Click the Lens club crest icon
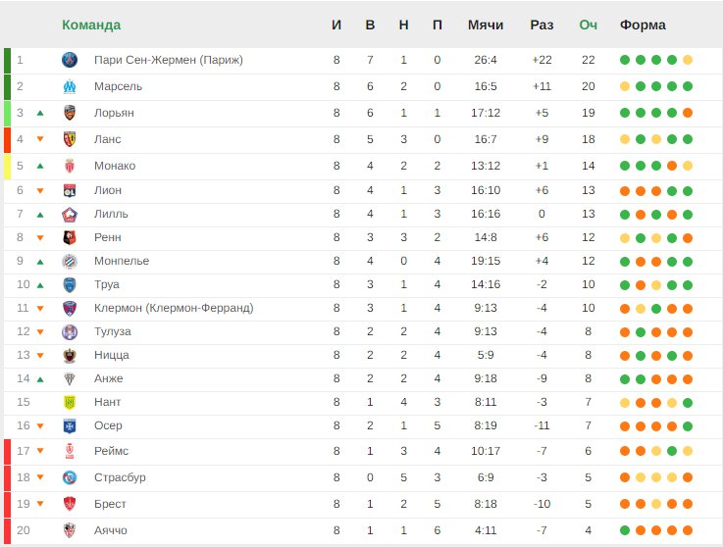The width and height of the screenshot is (723, 547). (69, 139)
